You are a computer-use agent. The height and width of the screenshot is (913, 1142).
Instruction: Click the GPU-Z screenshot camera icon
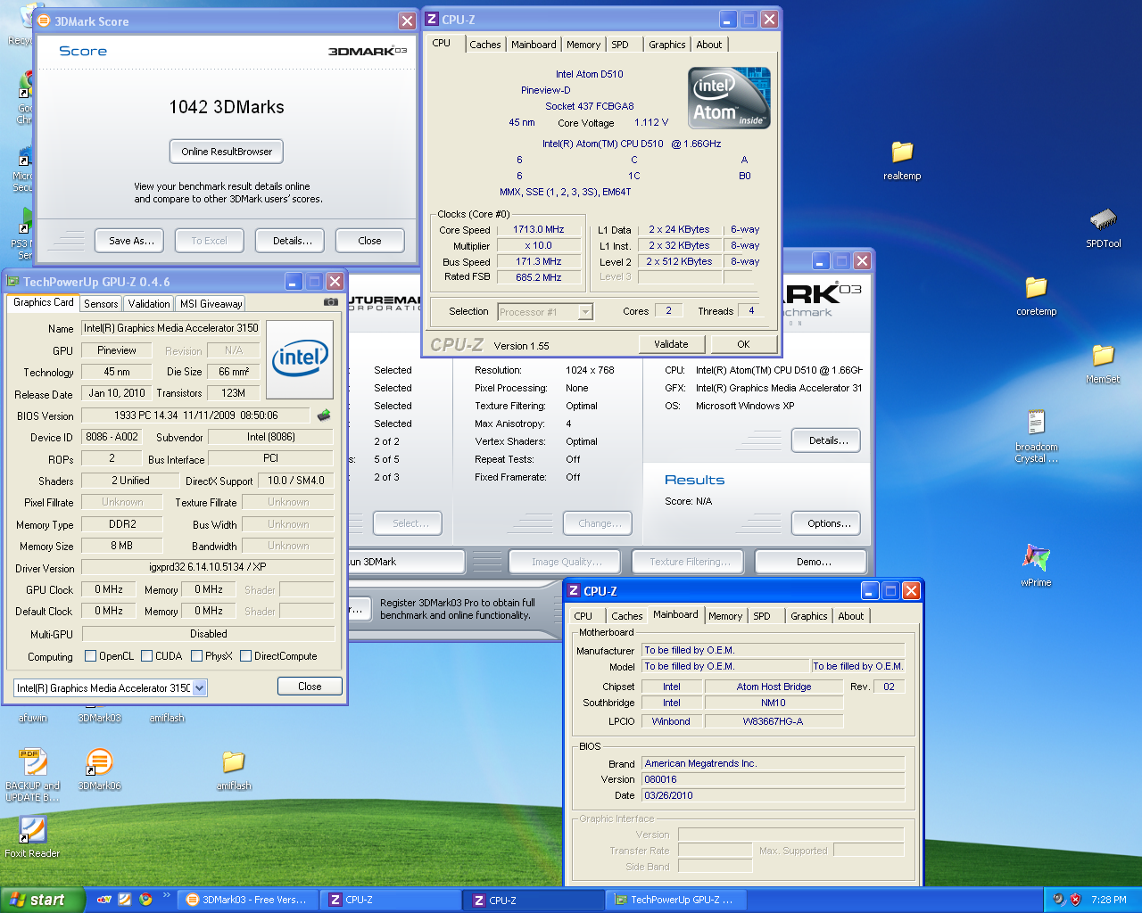click(x=331, y=302)
